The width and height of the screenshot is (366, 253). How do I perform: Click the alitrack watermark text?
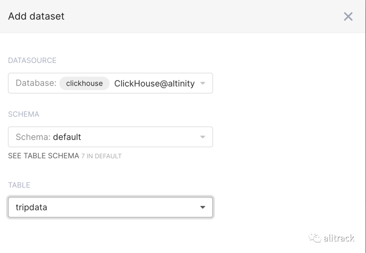pos(339,238)
